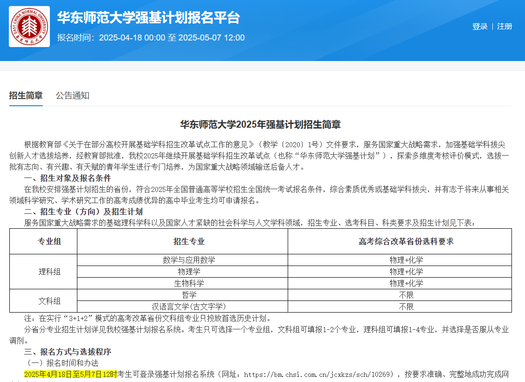Click 物理+化学 in the 生物科学 row
This screenshot has height=382, width=525.
400,283
